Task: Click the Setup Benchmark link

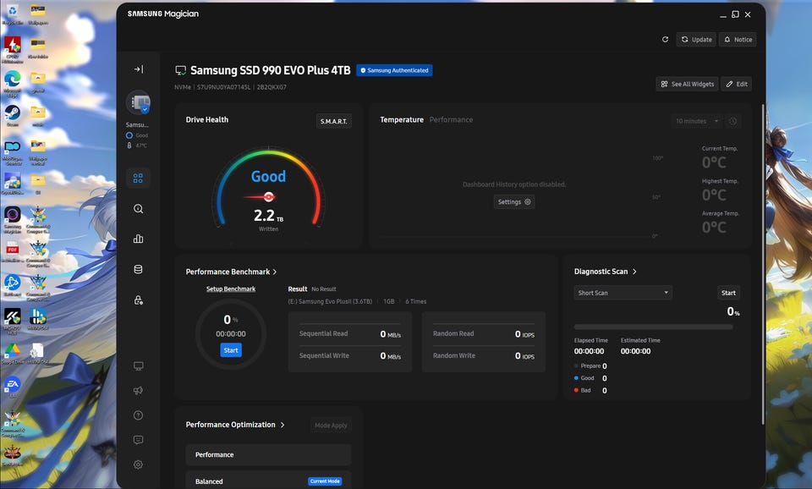Action: coord(231,289)
